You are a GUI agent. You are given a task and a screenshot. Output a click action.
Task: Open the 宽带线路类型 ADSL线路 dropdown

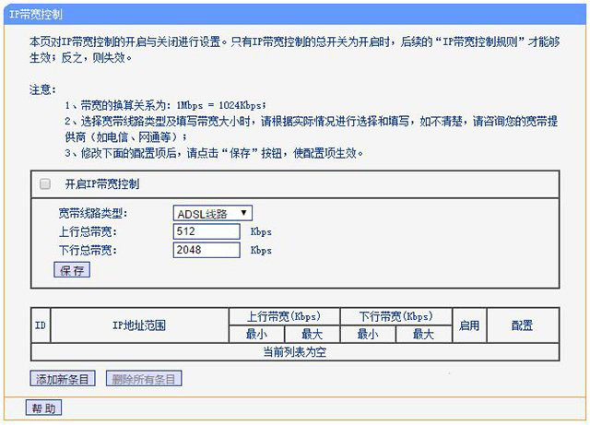point(212,213)
